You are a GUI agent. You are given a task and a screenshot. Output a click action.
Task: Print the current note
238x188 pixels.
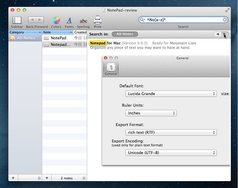97,20
